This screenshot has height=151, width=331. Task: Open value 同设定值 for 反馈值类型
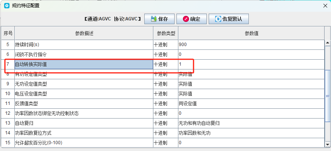click(x=251, y=103)
